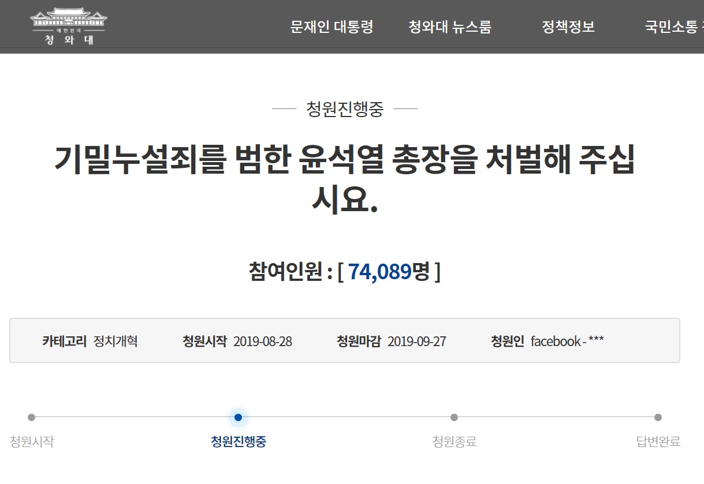Click the active blue progress dot
Image resolution: width=704 pixels, height=484 pixels.
pos(239,417)
